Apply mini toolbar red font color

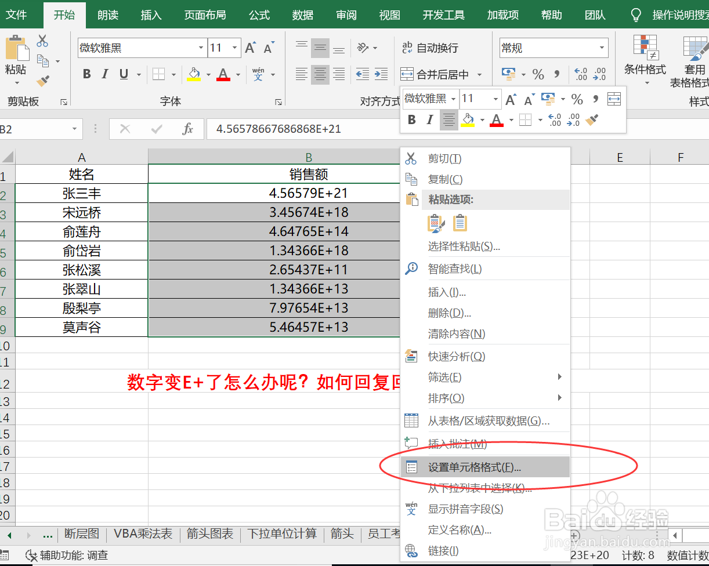click(x=497, y=120)
